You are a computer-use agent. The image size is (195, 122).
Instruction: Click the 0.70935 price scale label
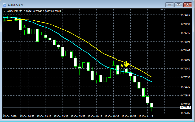[185, 87]
